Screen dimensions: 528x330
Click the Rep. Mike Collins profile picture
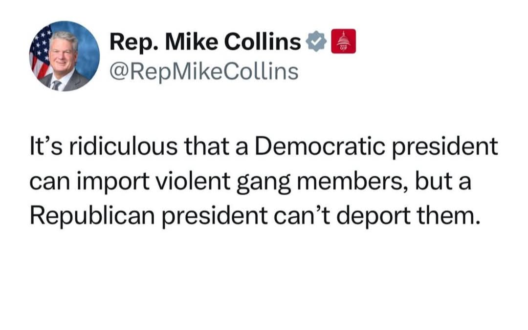point(65,56)
